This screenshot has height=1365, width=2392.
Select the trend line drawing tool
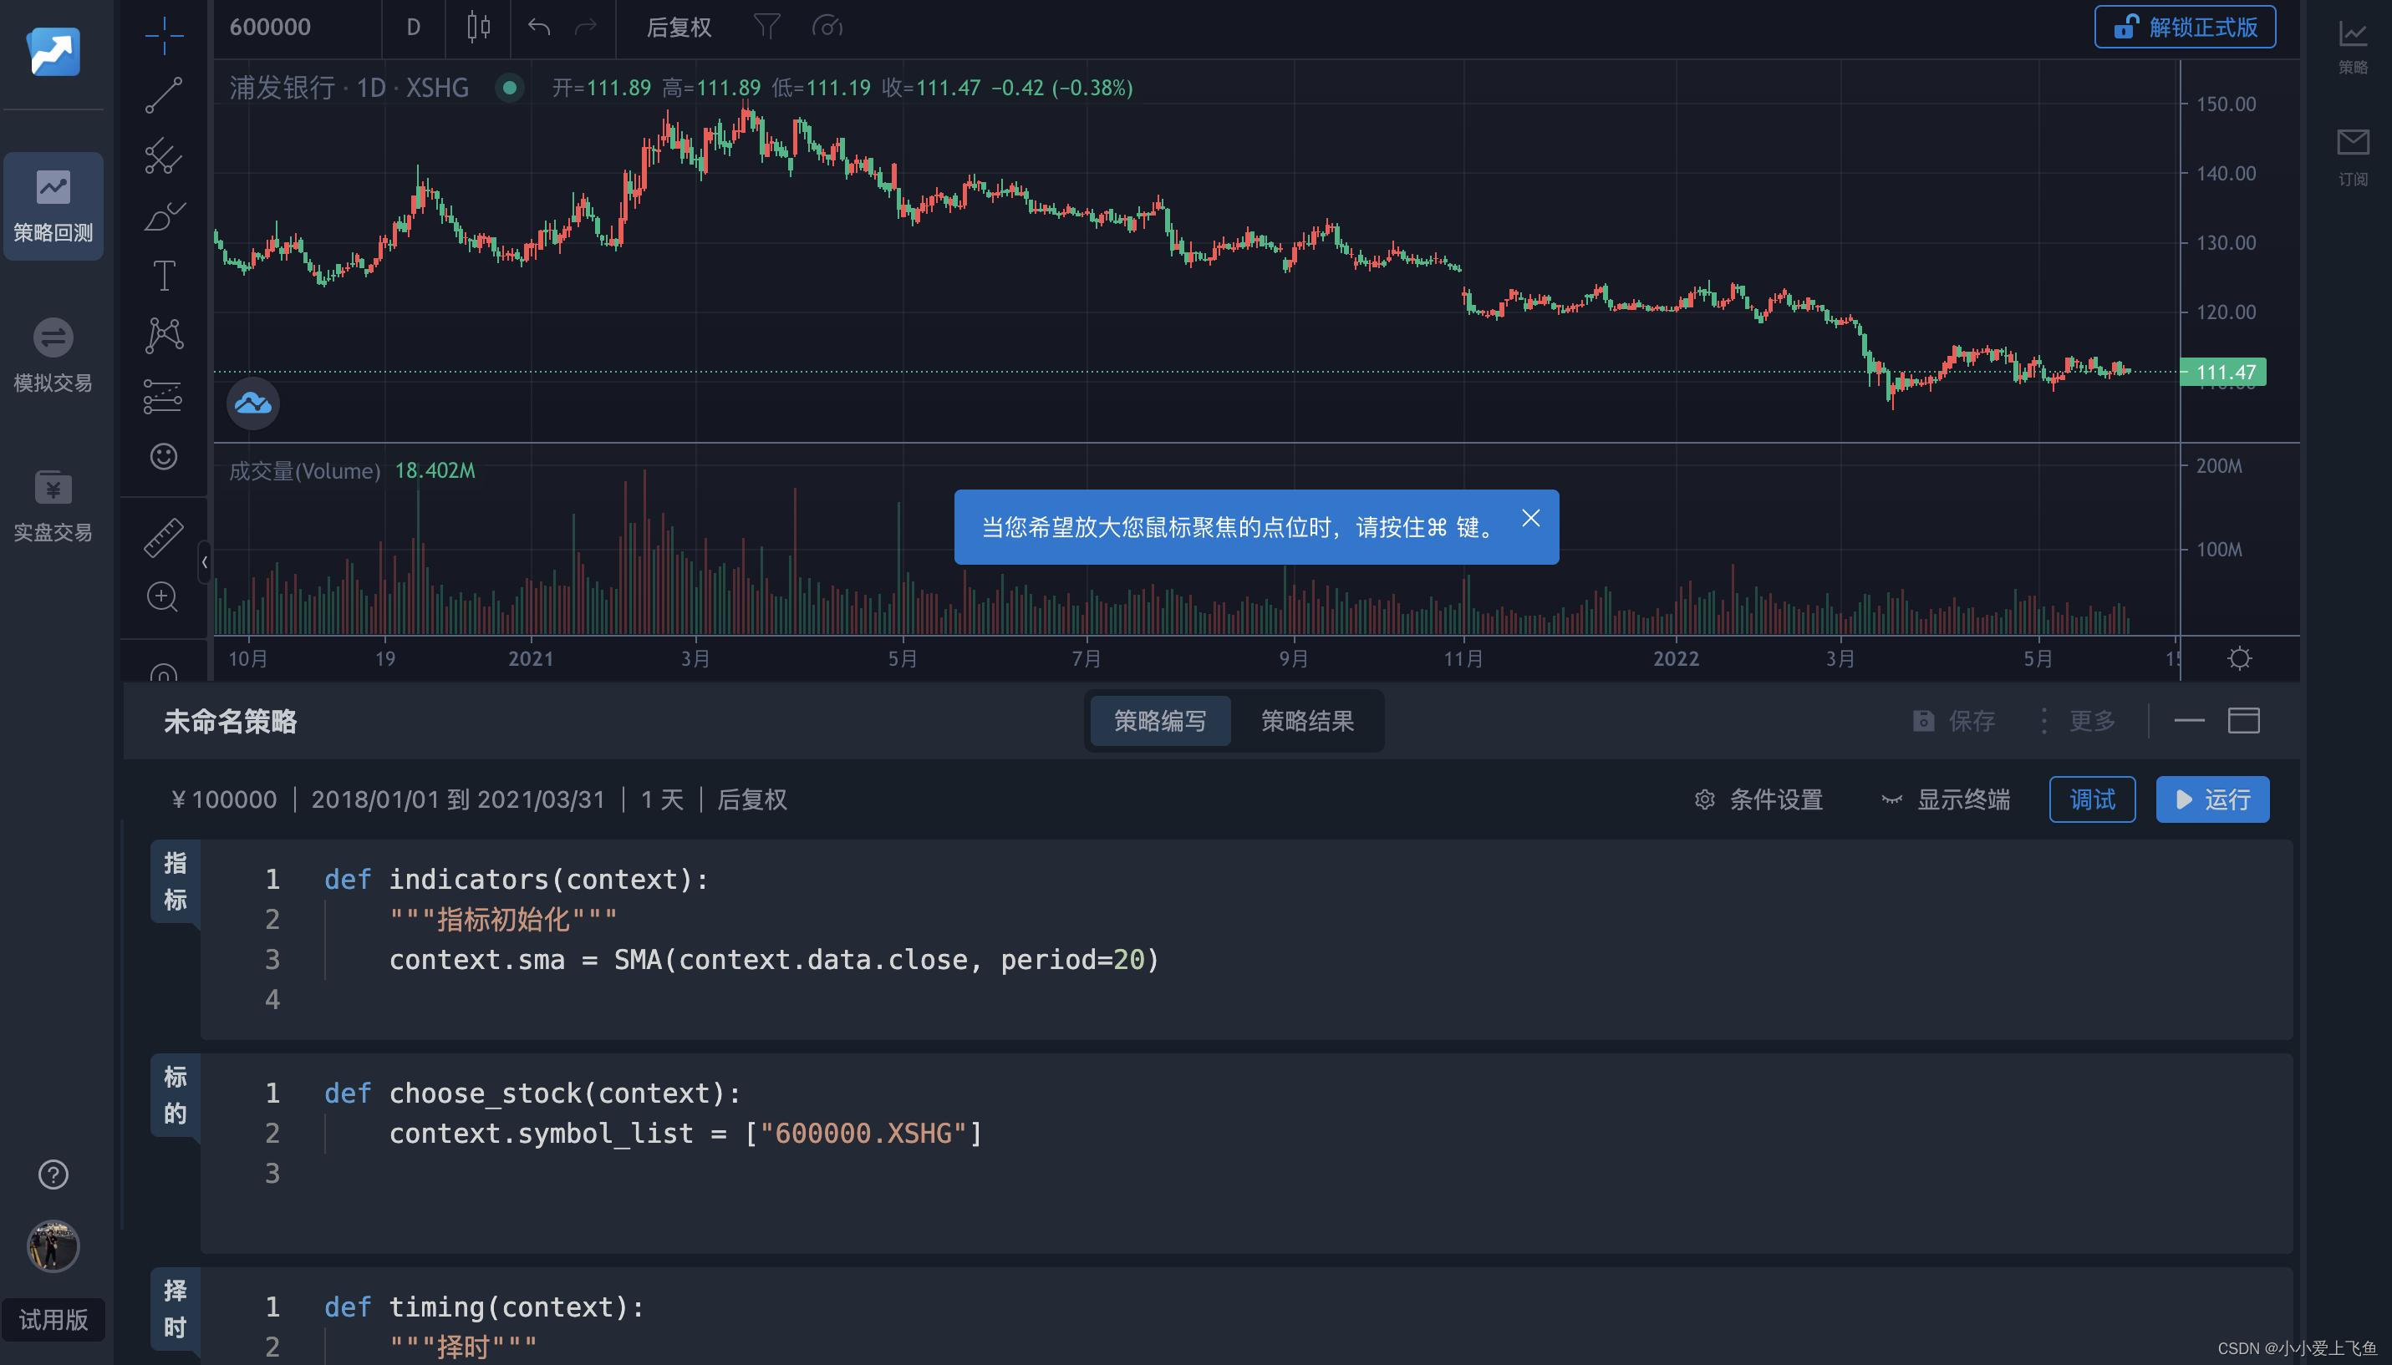click(163, 94)
